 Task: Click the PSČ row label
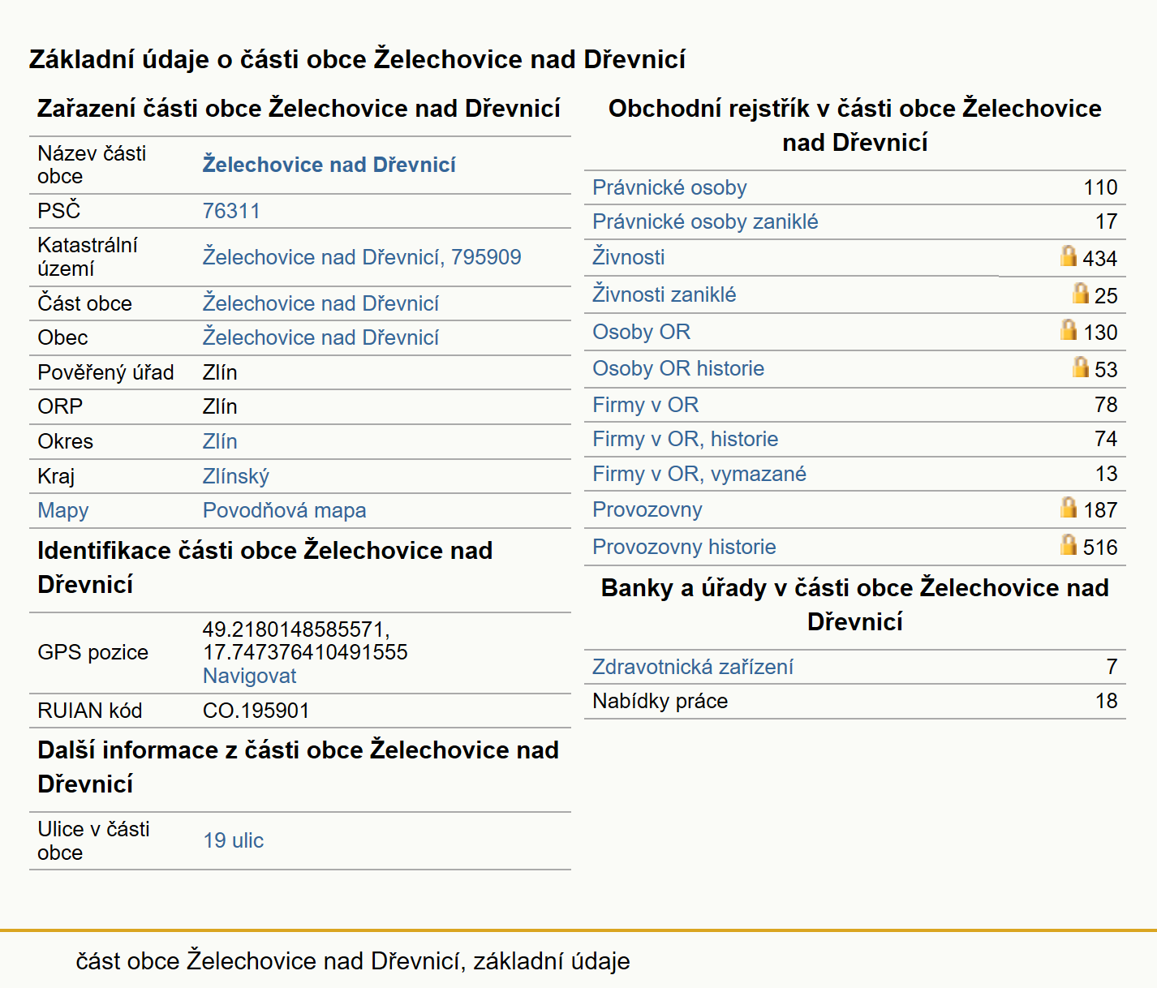(58, 211)
